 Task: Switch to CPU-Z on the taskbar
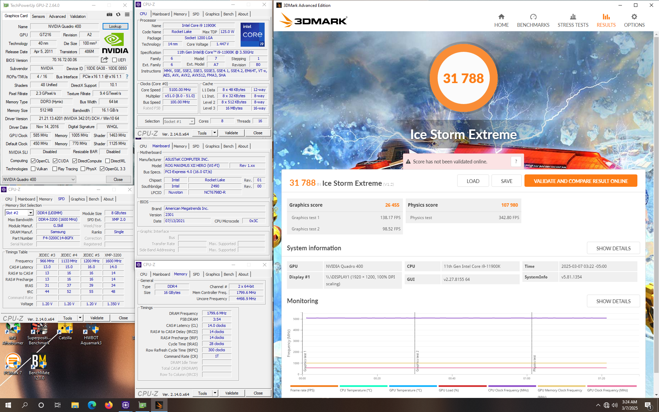click(125, 405)
